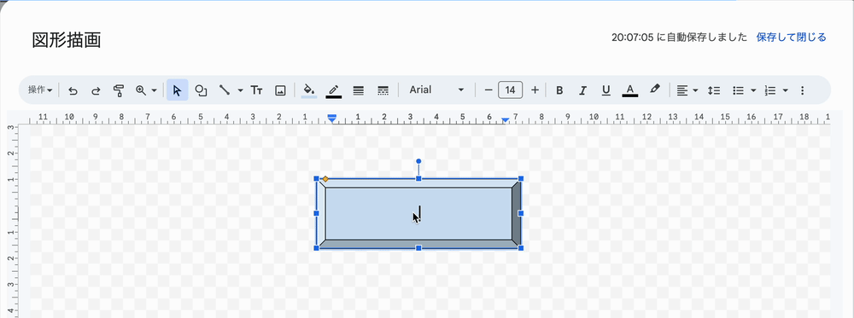This screenshot has height=318, width=854.
Task: Click the rotation handle above the shape
Action: (418, 161)
